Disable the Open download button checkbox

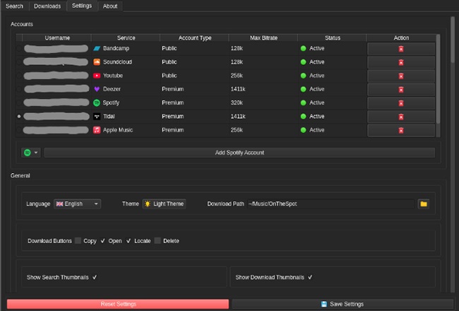click(103, 241)
